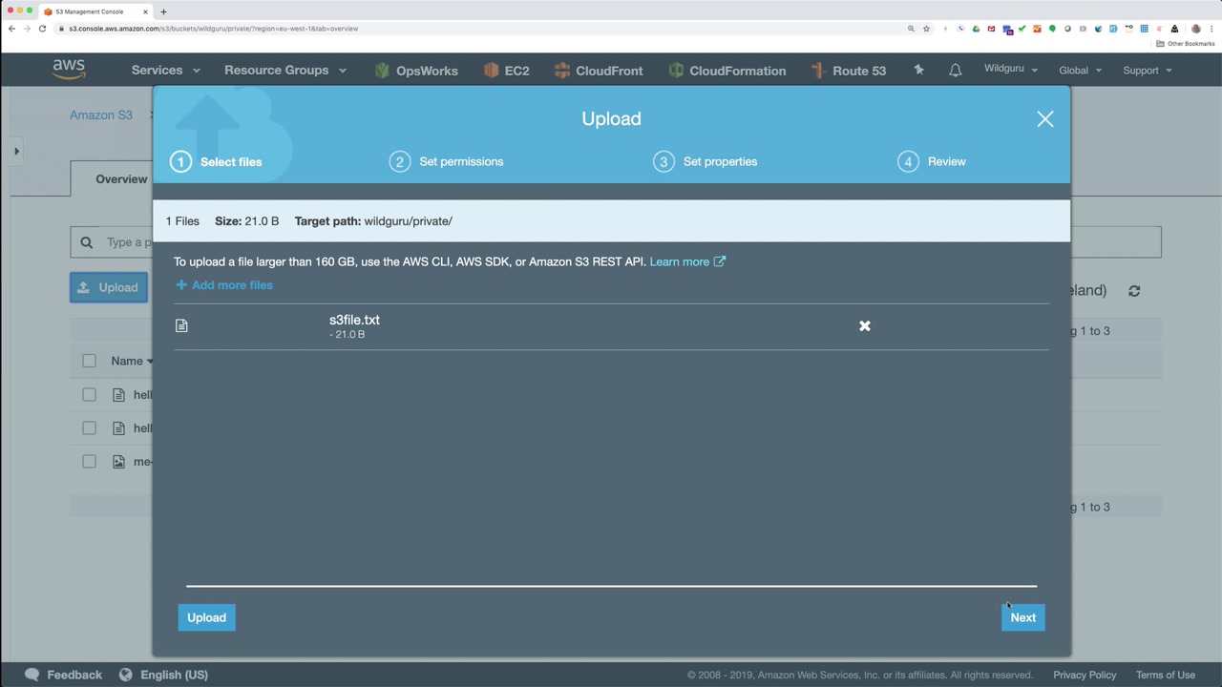Screen dimensions: 1222x687
Task: Toggle the select-all checkbox beside Name
Action: click(89, 361)
